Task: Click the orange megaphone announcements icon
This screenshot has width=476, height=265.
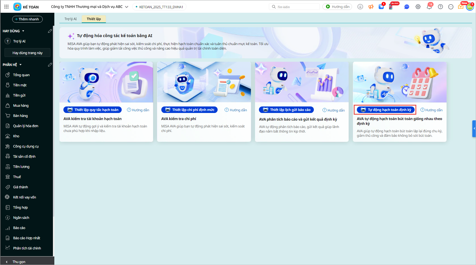Action: pos(371,7)
